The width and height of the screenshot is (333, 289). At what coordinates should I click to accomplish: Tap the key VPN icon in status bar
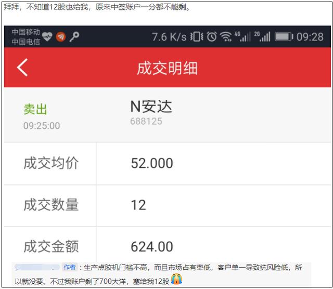(74, 37)
